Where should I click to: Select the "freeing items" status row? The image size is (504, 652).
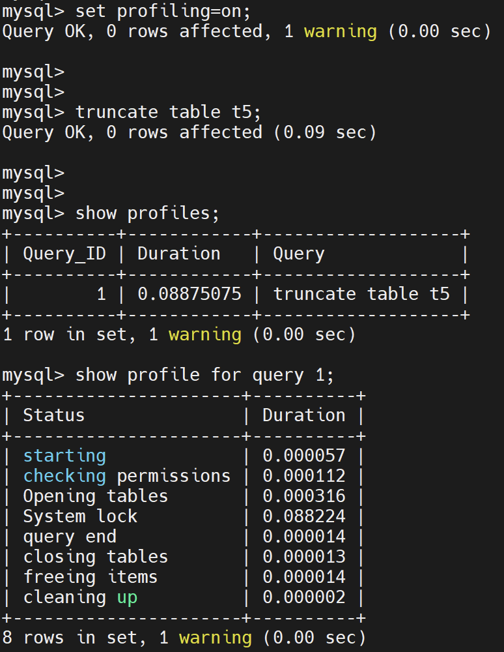90,577
